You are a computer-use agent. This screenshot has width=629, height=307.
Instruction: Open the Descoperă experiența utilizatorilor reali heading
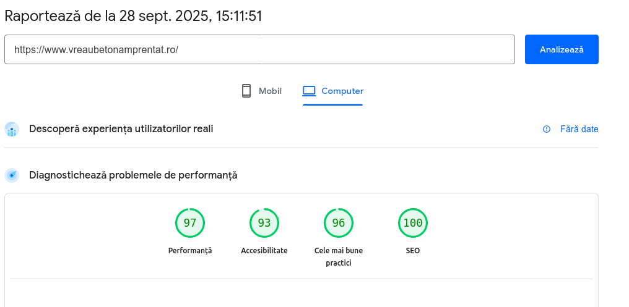point(121,129)
